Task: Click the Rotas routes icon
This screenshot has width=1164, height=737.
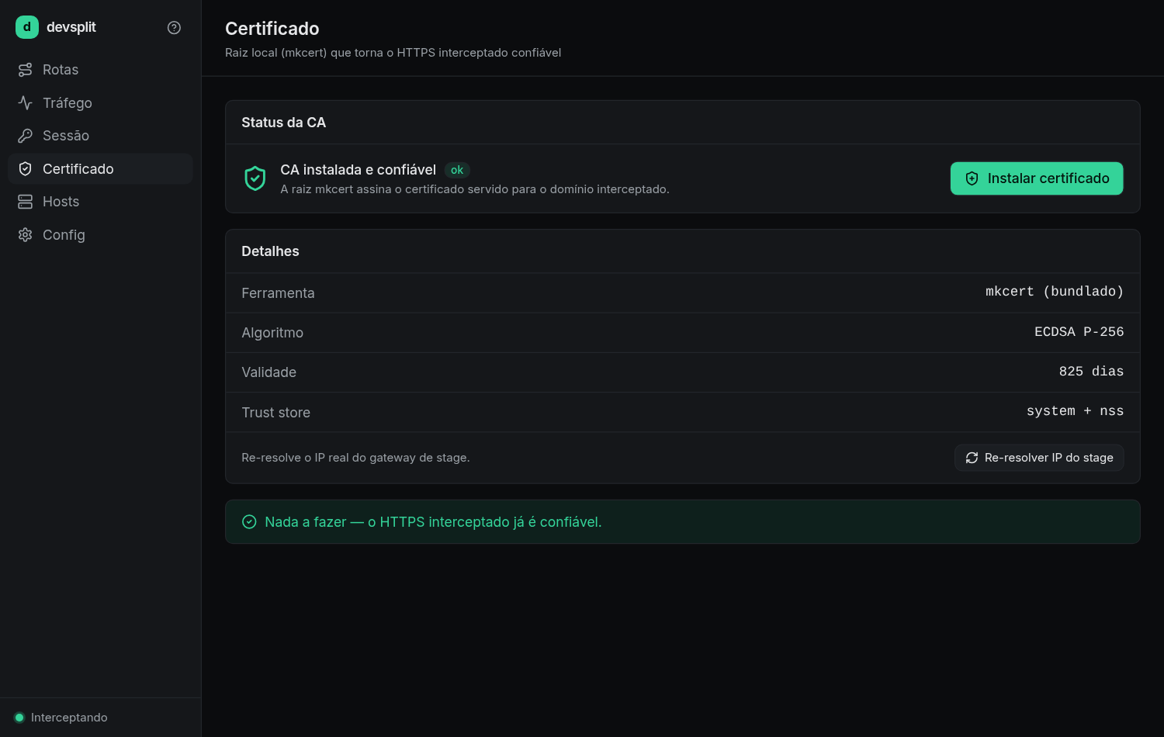Action: coord(25,70)
